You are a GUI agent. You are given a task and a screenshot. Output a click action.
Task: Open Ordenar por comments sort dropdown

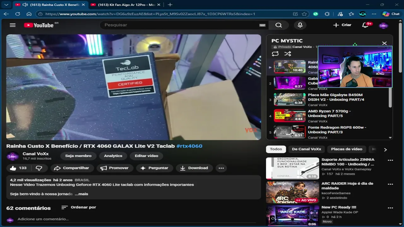79,207
